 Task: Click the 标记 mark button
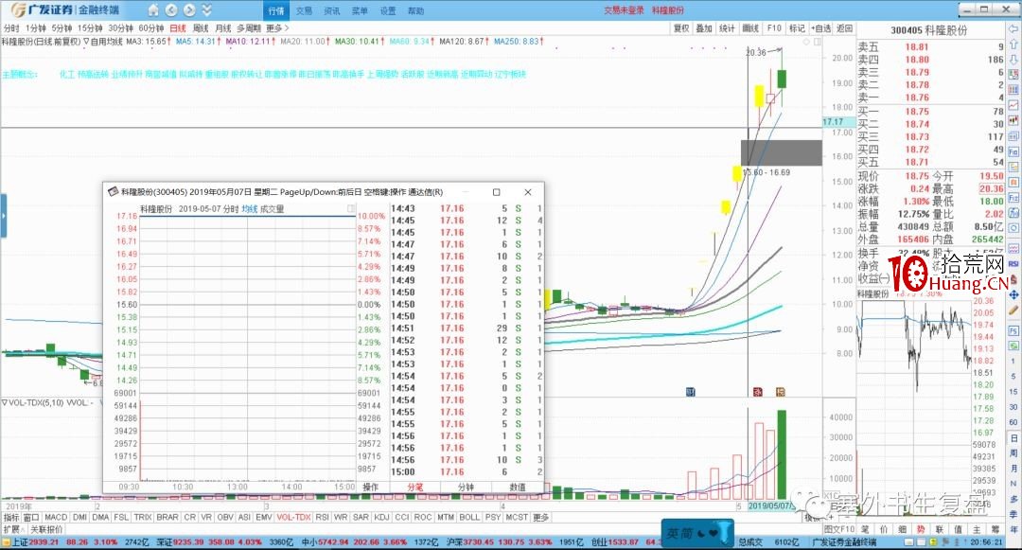click(x=797, y=28)
